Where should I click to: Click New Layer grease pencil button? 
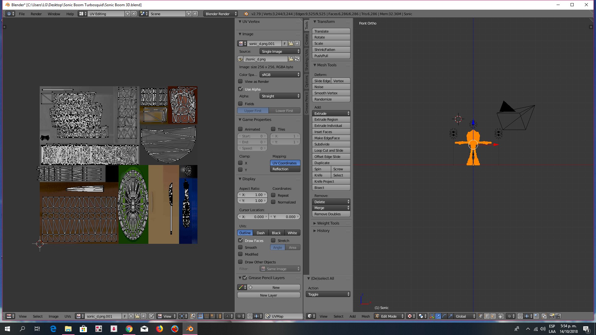(x=269, y=295)
